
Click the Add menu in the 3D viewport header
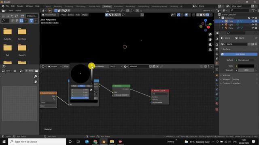pyautogui.click(x=78, y=15)
